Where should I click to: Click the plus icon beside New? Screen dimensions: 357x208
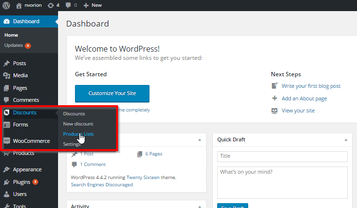tap(86, 5)
